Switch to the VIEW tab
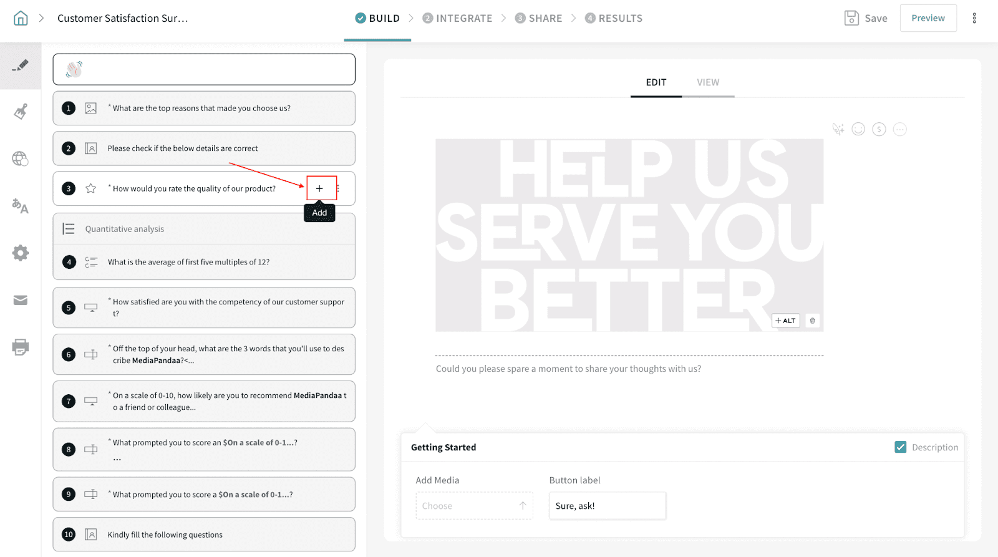The image size is (998, 557). 708,82
